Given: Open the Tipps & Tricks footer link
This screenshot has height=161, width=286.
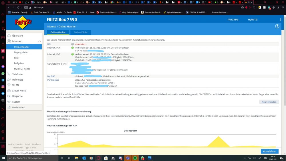Looking at the screenshot, I should (30, 148).
